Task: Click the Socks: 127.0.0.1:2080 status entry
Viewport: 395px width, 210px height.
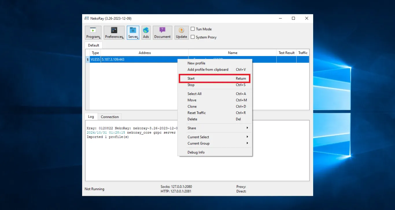Action: pyautogui.click(x=176, y=187)
